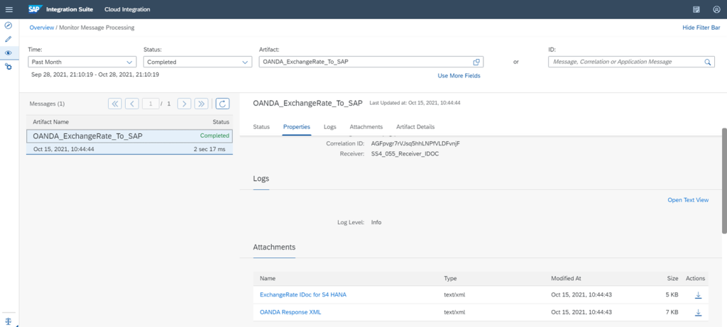Click the Status column header in messages

coord(221,122)
